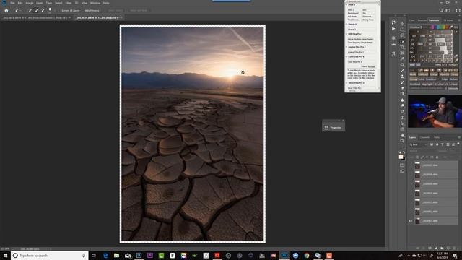Click the Select Subject button
The image size is (462, 260).
click(115, 11)
